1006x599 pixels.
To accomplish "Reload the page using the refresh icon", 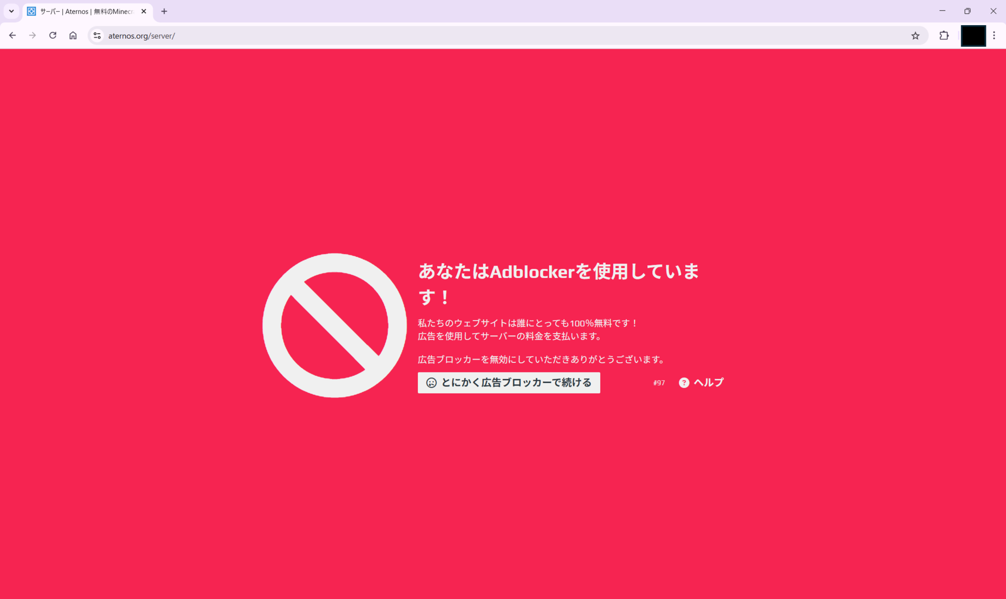I will [52, 35].
